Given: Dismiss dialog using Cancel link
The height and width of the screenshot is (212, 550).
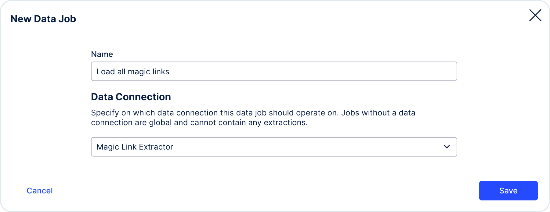Looking at the screenshot, I should pos(40,191).
